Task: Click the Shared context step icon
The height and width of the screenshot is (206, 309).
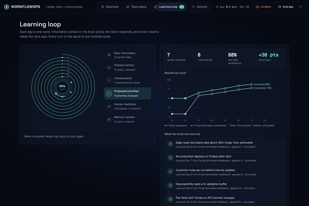Action: [109, 68]
